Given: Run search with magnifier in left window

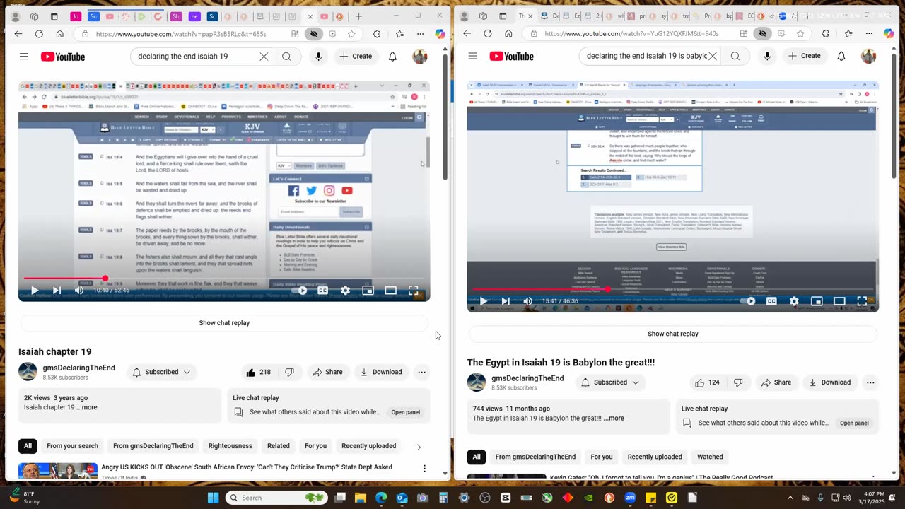Looking at the screenshot, I should (x=286, y=57).
